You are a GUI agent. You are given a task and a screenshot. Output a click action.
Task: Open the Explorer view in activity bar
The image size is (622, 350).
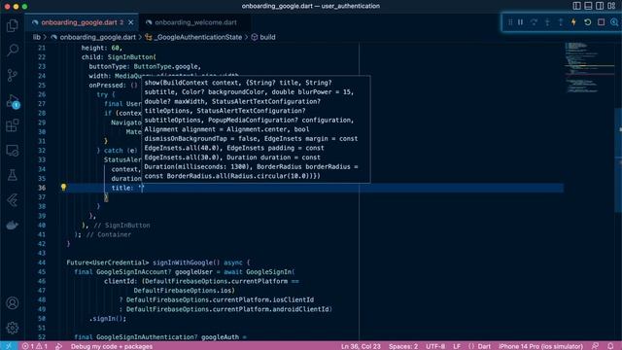[13, 26]
